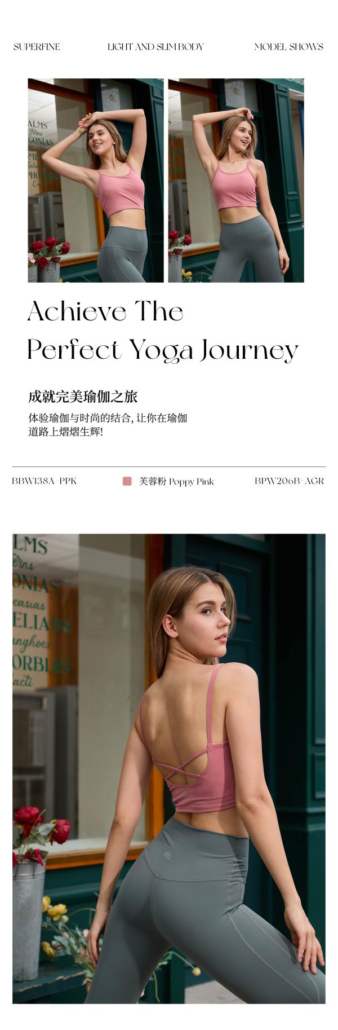
Task: Click product code BPW206B-AGR
Action: click(x=290, y=481)
